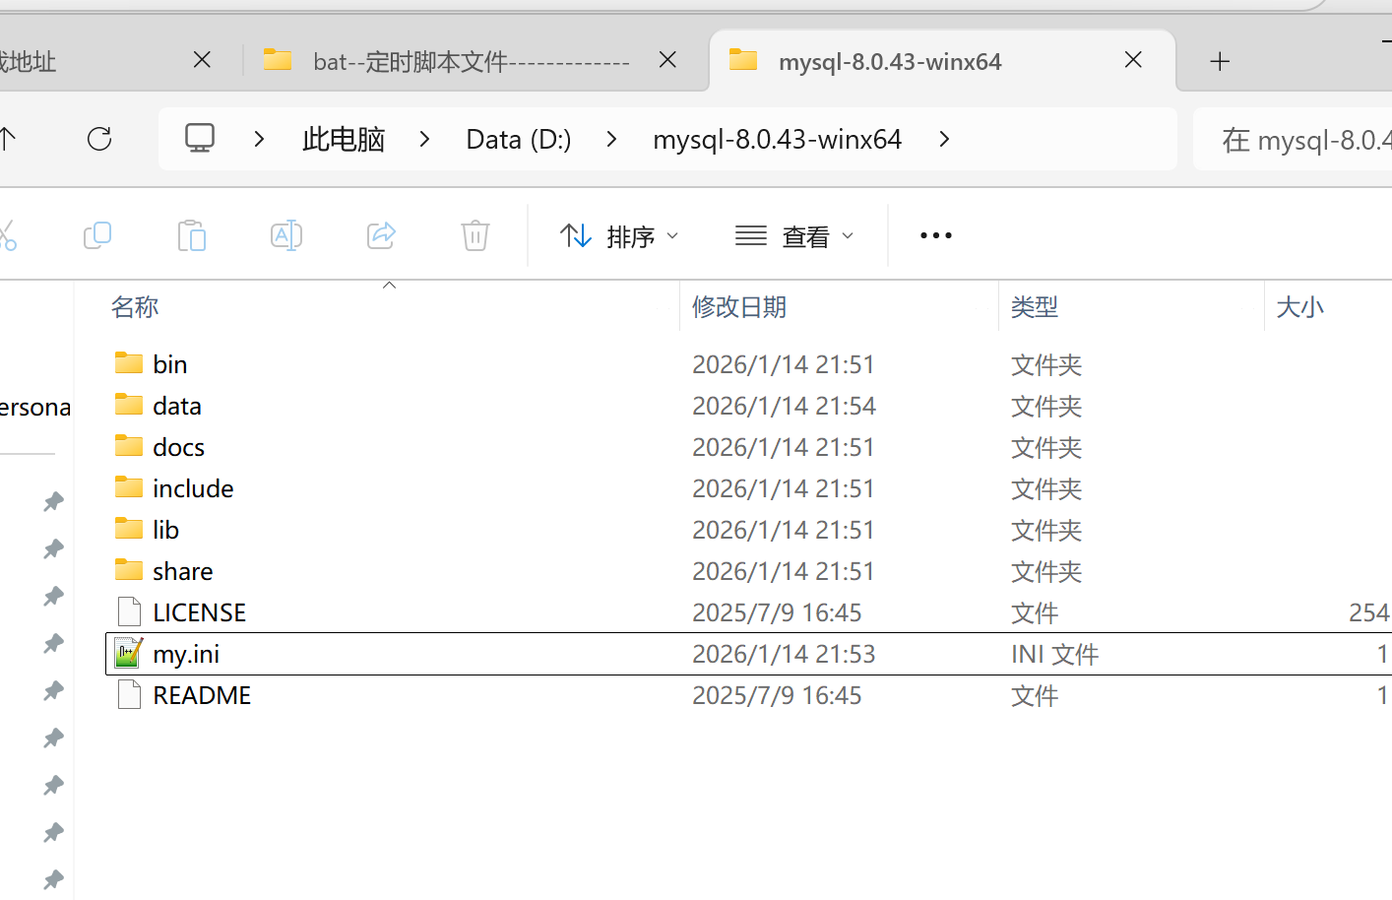Select the README file icon
Image resolution: width=1392 pixels, height=900 pixels.
(x=129, y=694)
